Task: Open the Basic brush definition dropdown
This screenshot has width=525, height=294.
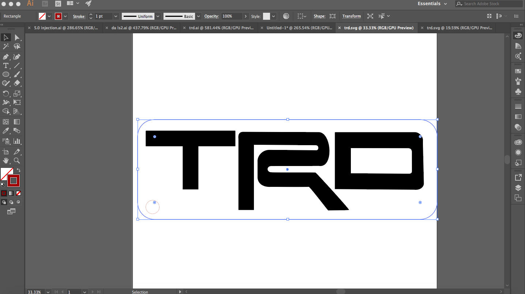Action: [x=198, y=16]
